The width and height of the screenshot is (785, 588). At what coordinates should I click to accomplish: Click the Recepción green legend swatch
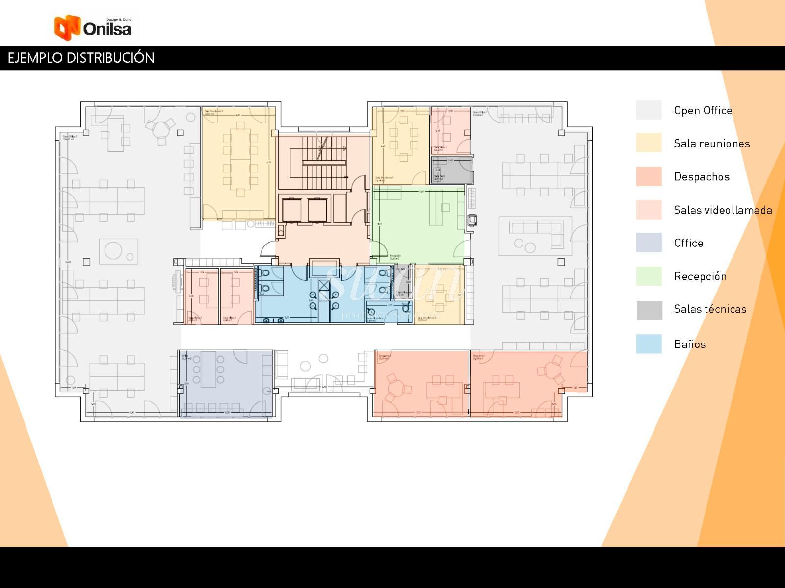point(649,276)
